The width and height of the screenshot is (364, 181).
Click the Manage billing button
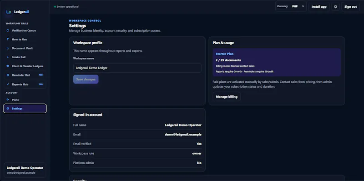pos(227,96)
